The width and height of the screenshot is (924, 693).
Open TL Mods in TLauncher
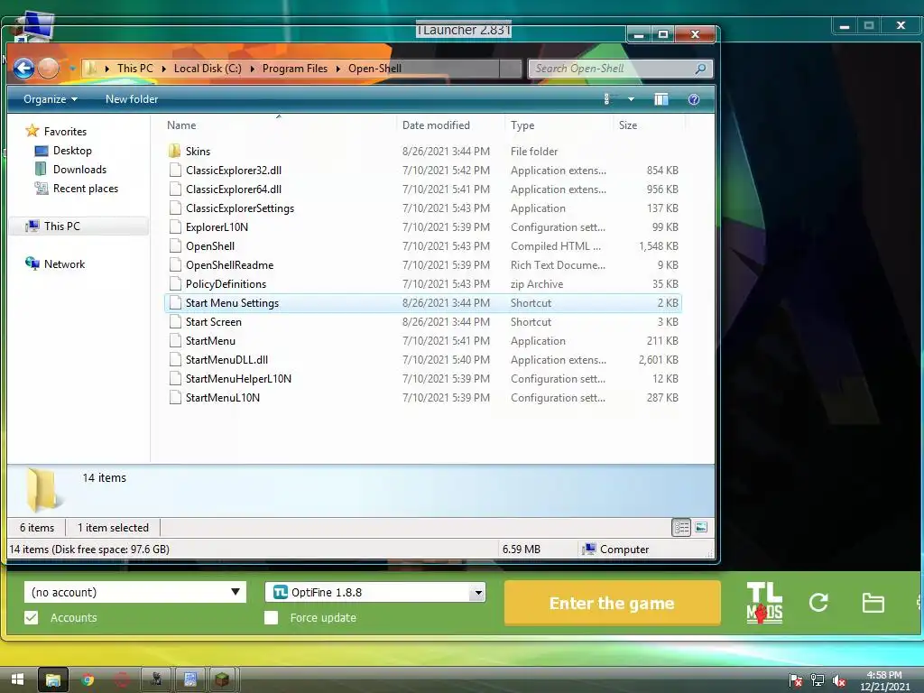tap(764, 603)
